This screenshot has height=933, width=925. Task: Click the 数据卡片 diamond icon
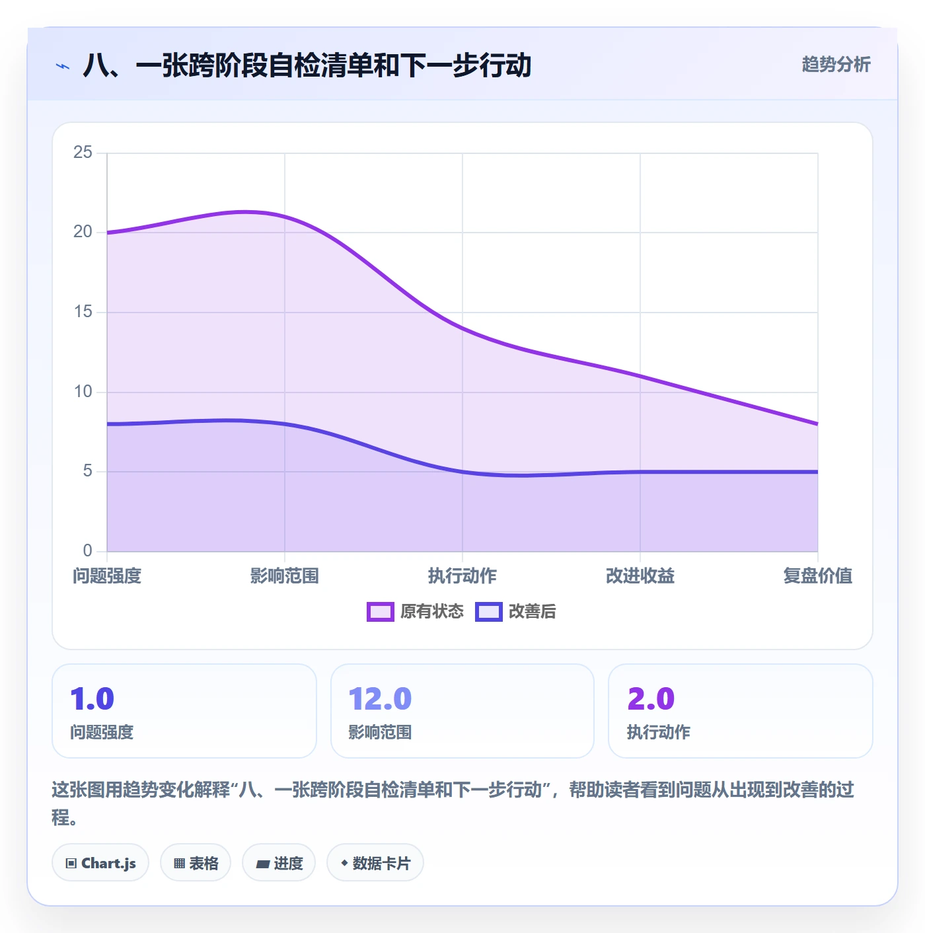click(344, 863)
